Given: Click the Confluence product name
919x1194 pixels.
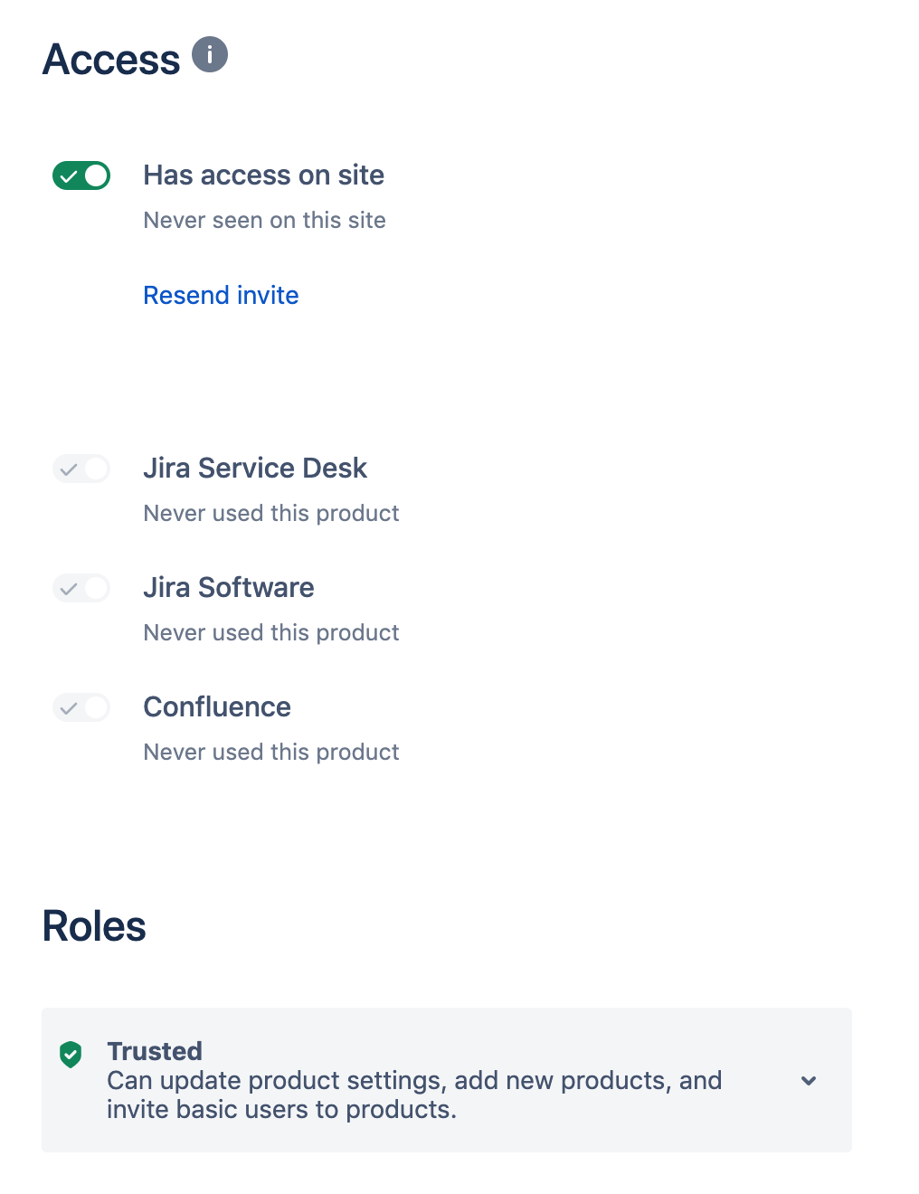Looking at the screenshot, I should [x=217, y=707].
